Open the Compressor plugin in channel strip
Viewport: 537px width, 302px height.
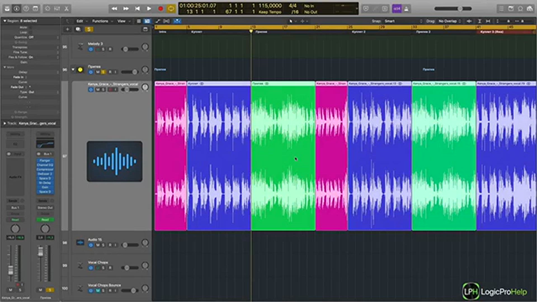45,169
